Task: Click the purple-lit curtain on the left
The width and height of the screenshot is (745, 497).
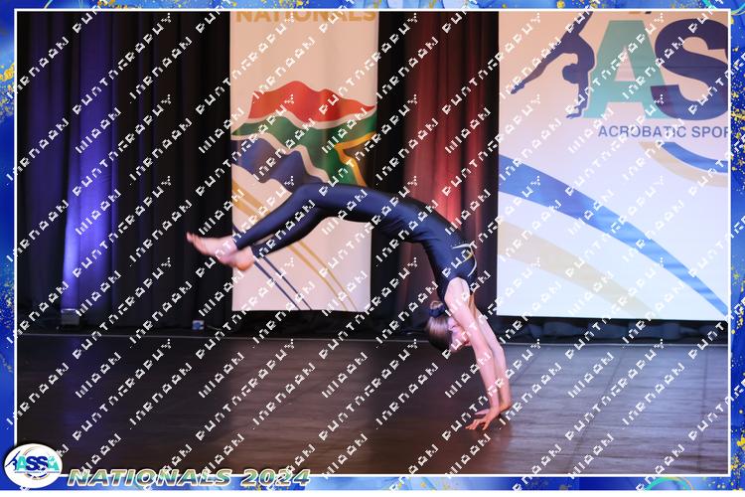Action: [89, 159]
